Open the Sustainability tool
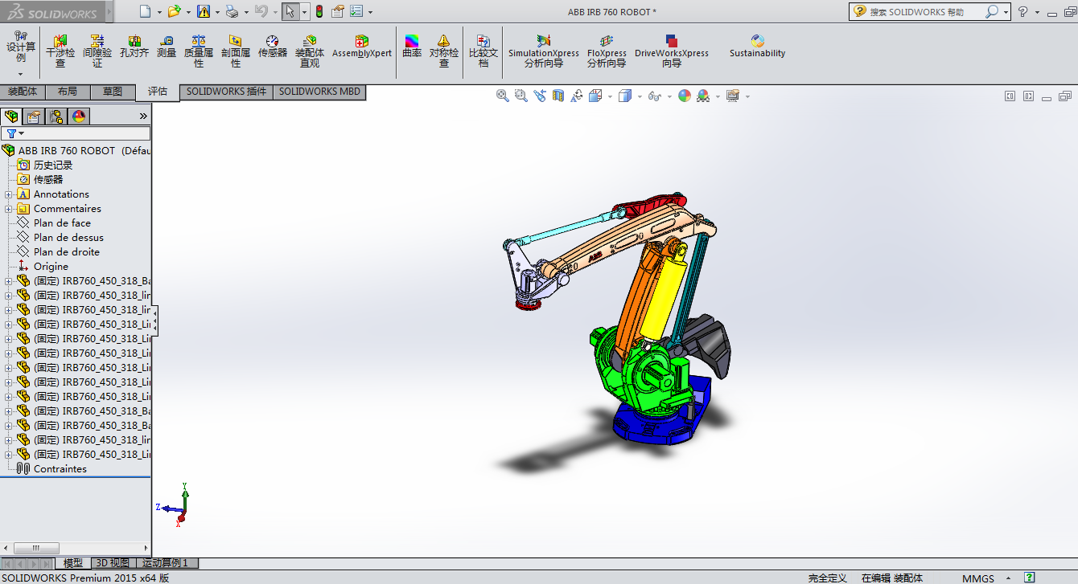Screen dimensions: 1078x584 757,46
